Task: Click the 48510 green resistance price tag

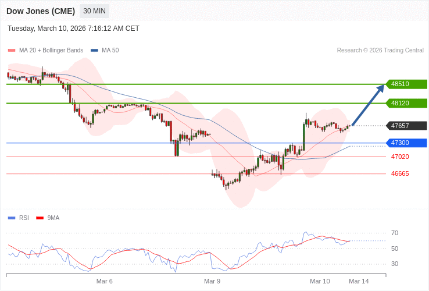Action: click(x=406, y=84)
